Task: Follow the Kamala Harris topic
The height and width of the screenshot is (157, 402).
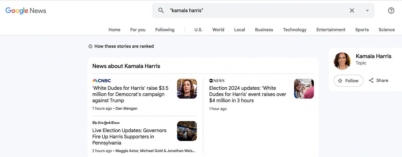Action: click(348, 80)
